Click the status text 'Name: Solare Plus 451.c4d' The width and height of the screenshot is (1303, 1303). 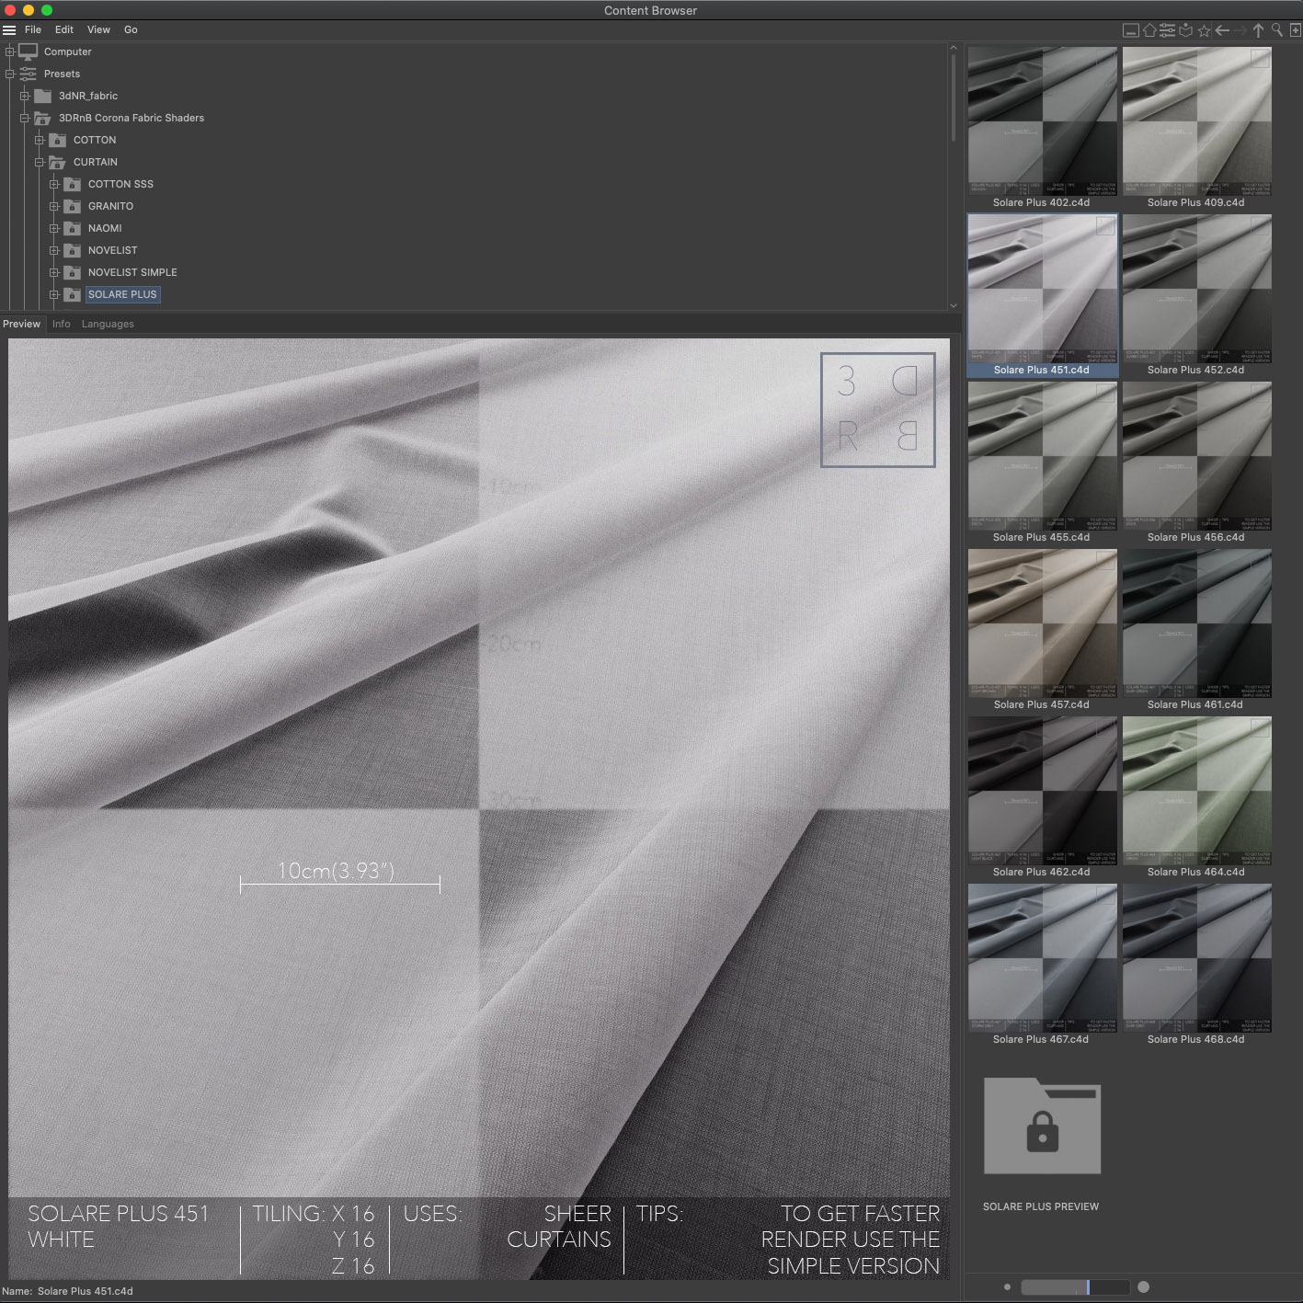point(67,1291)
